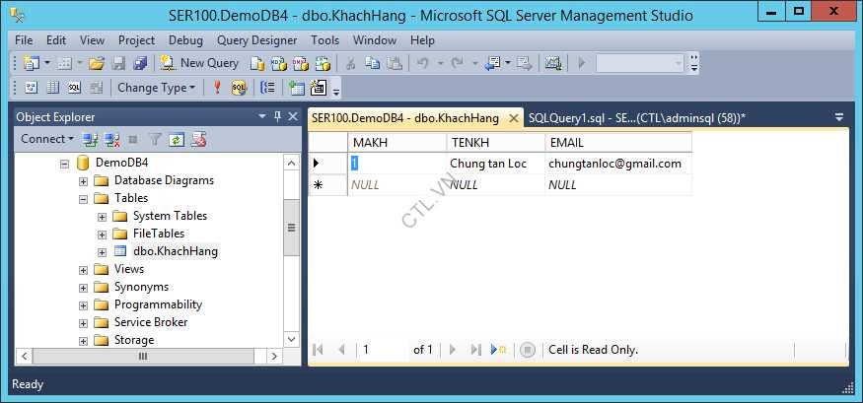
Task: Expand the Programmability folder
Action: click(x=84, y=304)
